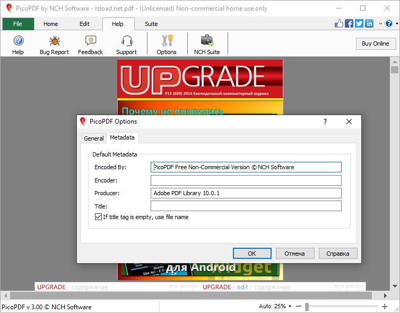Confirm options with the OK button
400x313 pixels.
click(x=252, y=253)
